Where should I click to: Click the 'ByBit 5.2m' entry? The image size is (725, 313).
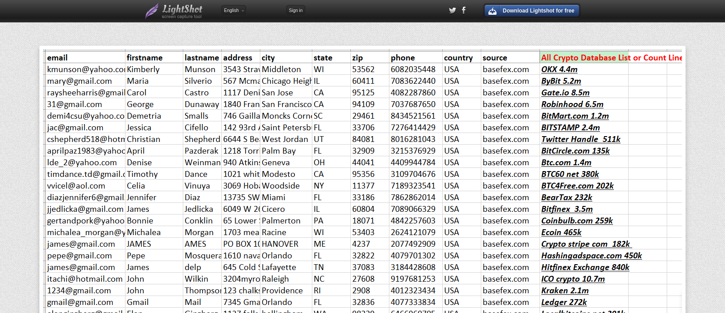[x=561, y=81]
